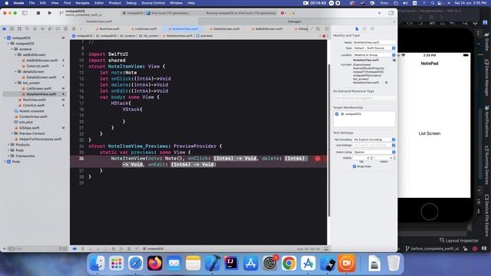Collapse the list_screen folder

click(x=15, y=83)
